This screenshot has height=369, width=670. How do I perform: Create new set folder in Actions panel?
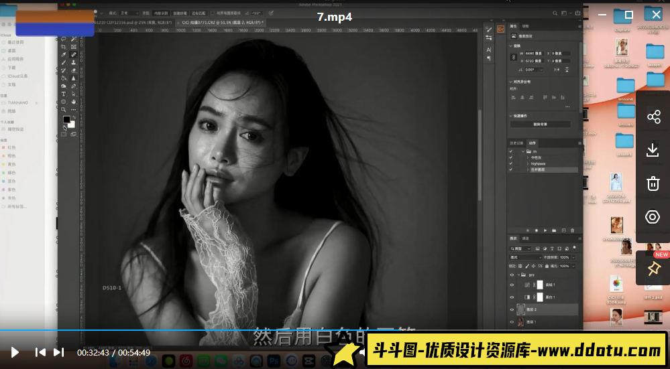554,230
